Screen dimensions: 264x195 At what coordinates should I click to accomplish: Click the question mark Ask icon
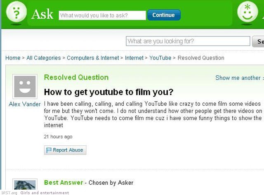(x=16, y=12)
